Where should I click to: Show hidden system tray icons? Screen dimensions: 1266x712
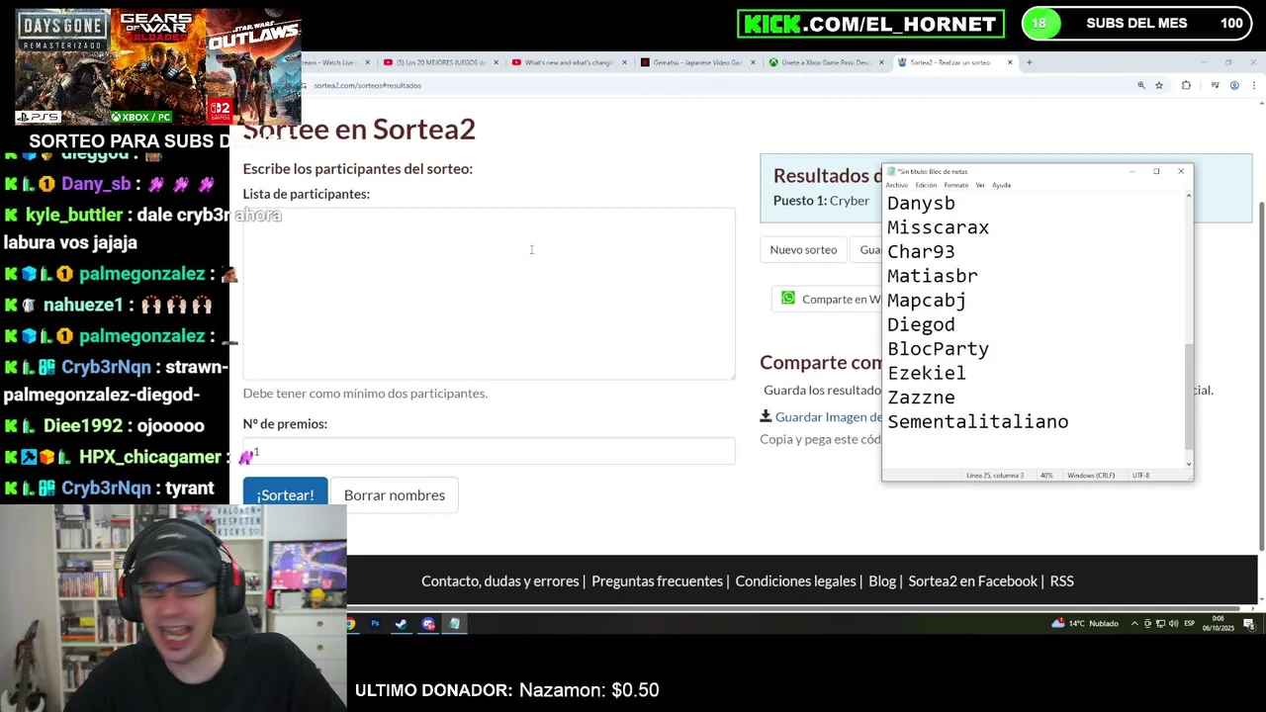[x=1135, y=624]
